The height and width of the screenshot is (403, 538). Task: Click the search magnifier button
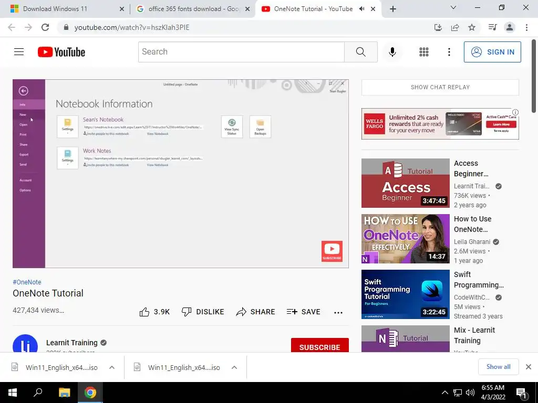360,52
